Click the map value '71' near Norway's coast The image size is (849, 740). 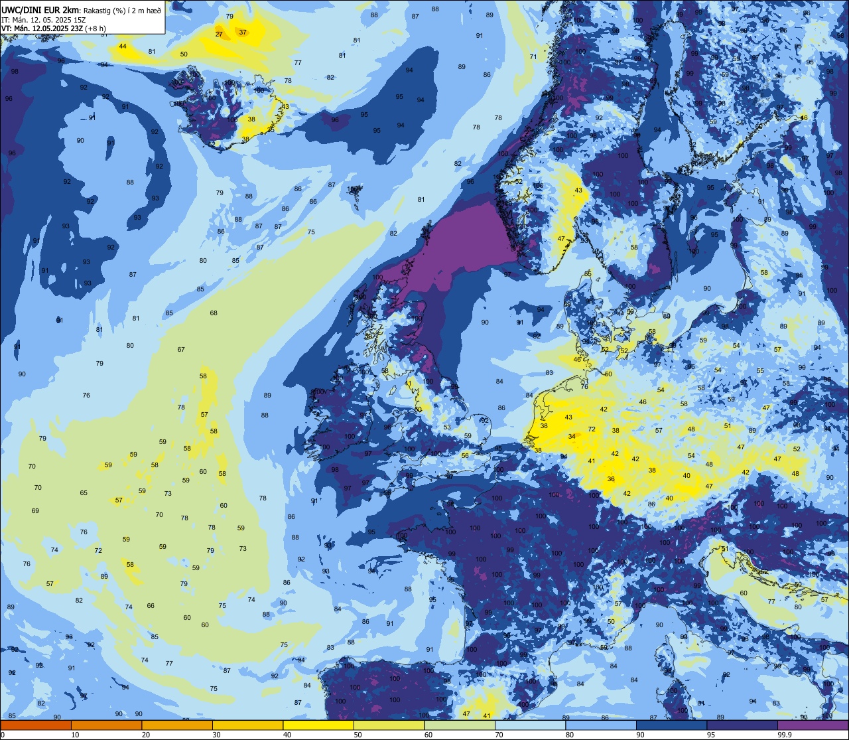533,57
